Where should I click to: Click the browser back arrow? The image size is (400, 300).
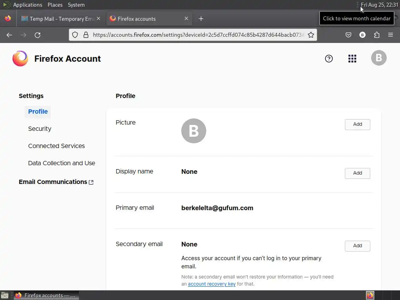[x=9, y=35]
